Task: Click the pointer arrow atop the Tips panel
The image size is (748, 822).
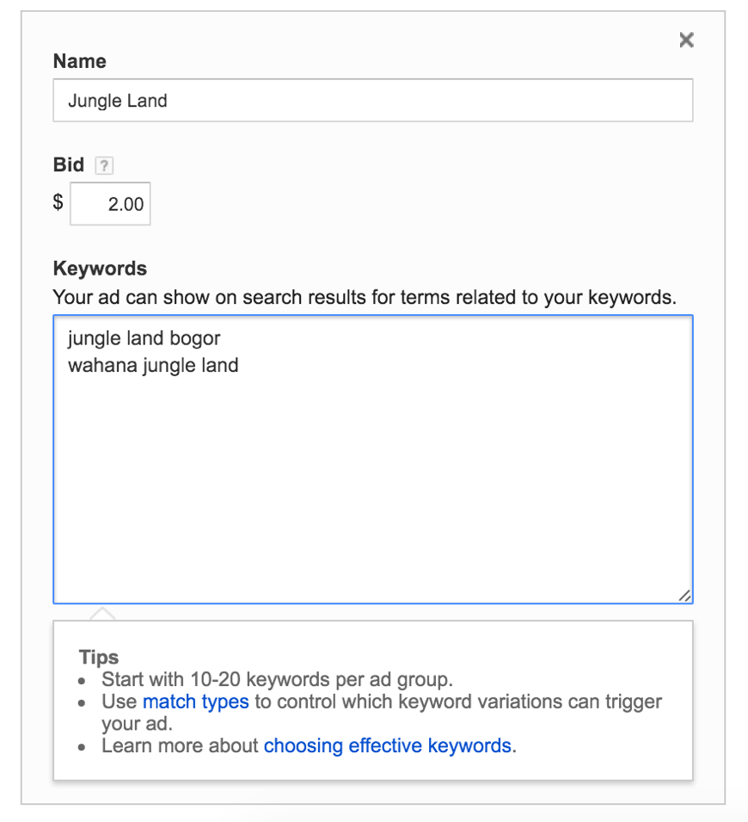Action: click(x=102, y=613)
